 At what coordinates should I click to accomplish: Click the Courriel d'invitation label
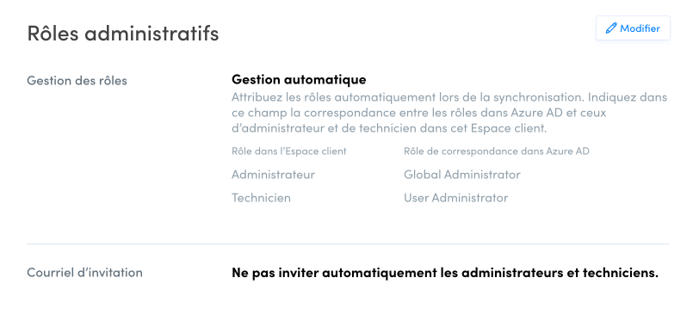(x=85, y=273)
